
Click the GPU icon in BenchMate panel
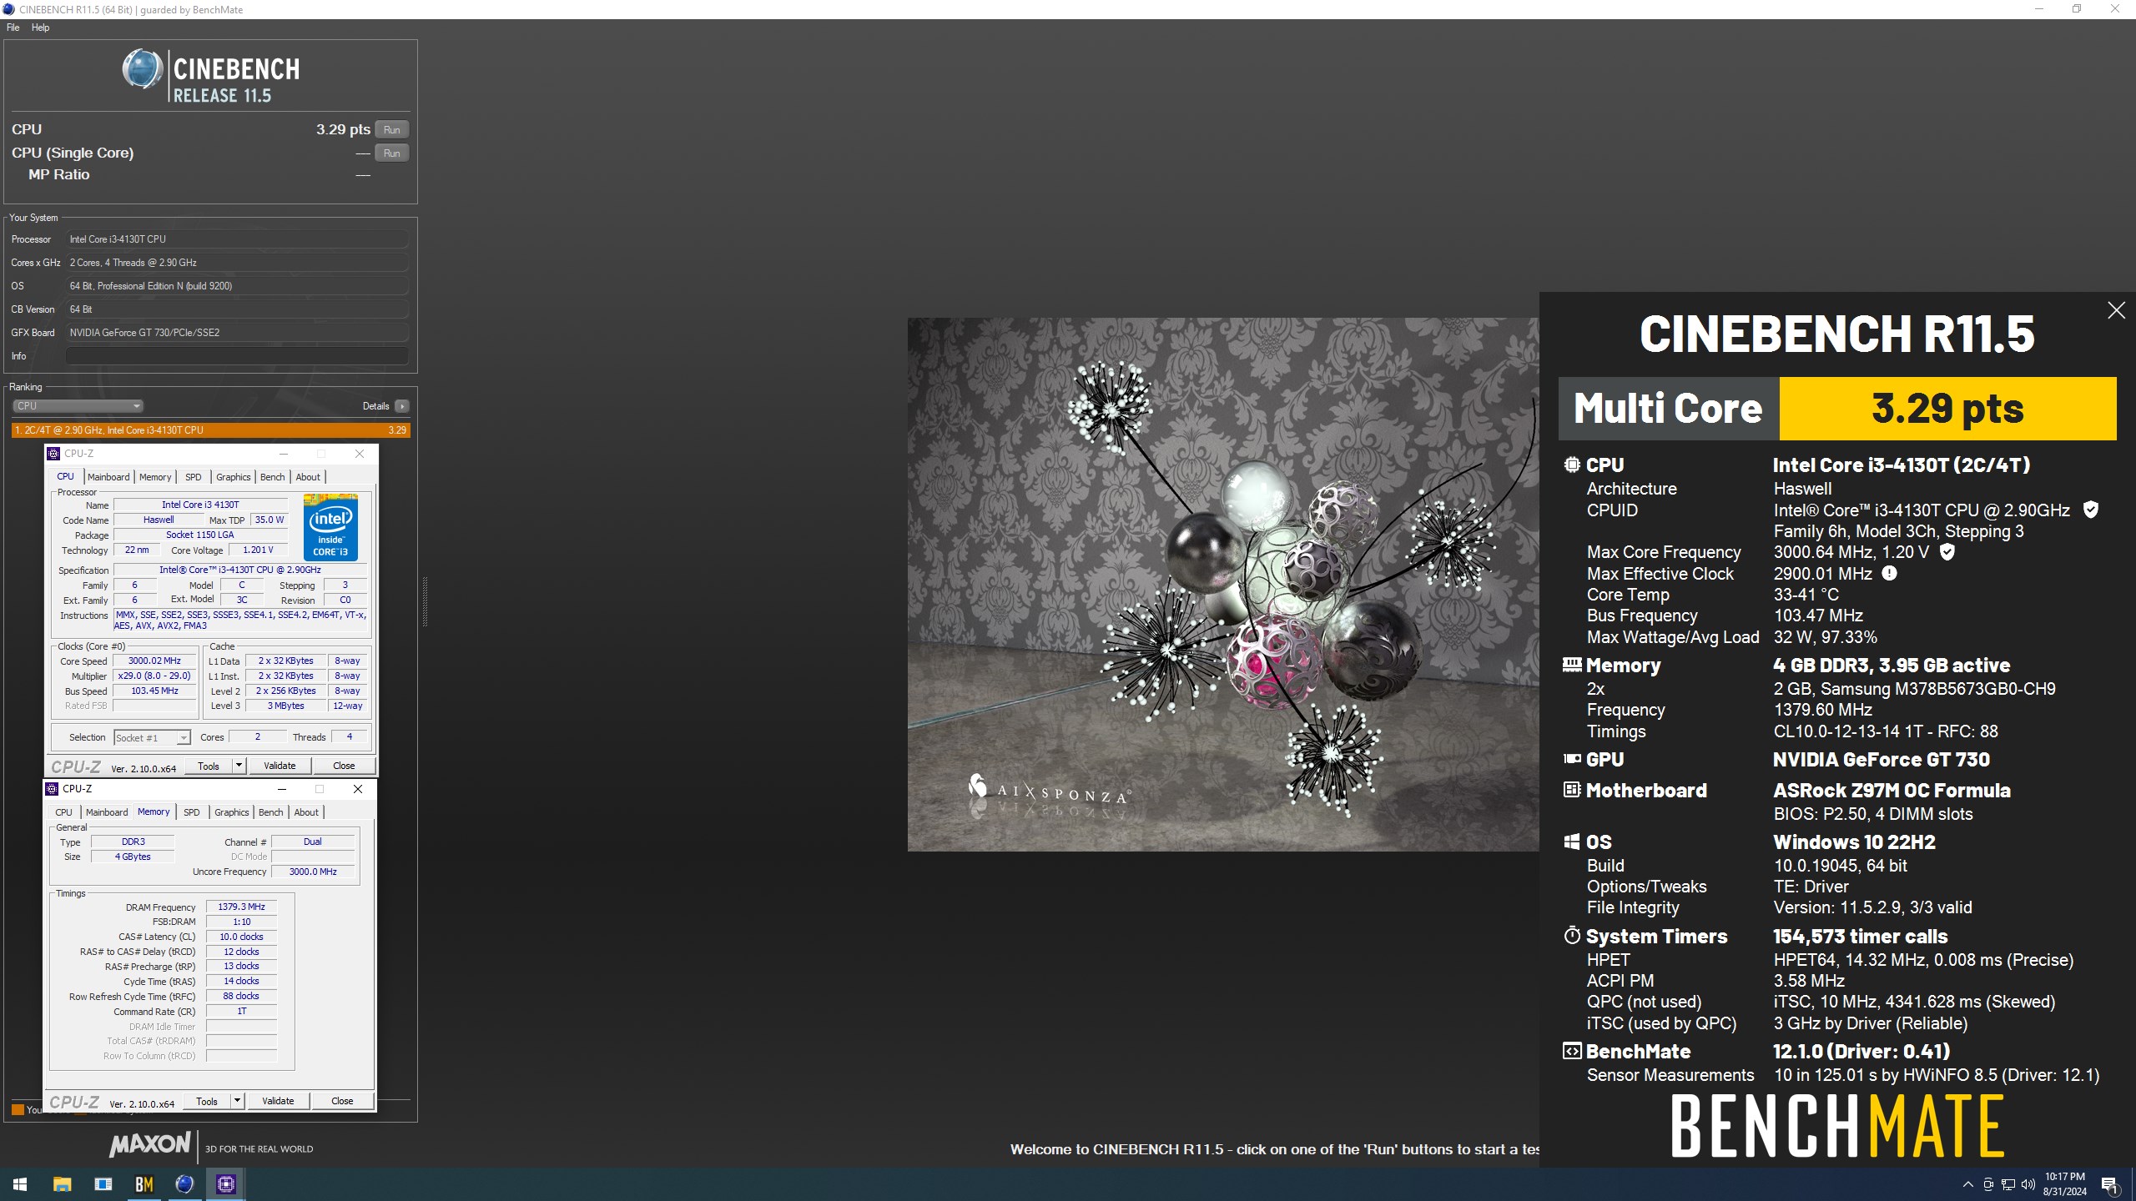click(x=1572, y=759)
